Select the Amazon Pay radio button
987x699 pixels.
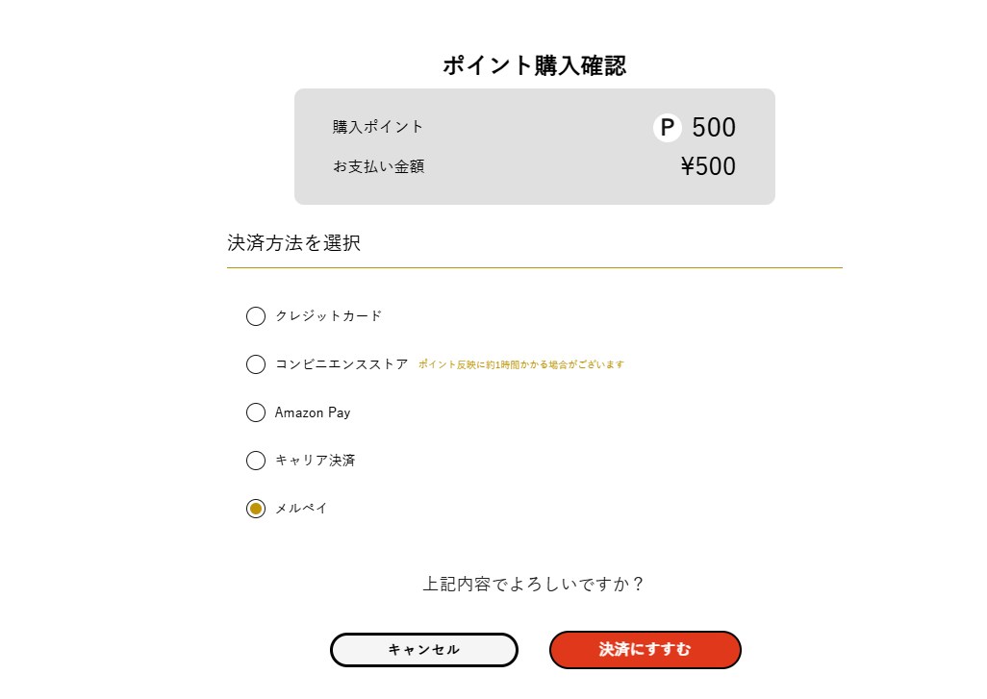pyautogui.click(x=256, y=412)
